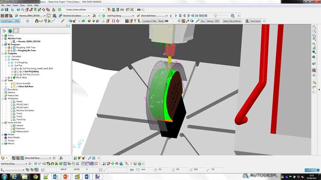321x180 pixels.
Task: Click the EDIT button
Action: 217,21
